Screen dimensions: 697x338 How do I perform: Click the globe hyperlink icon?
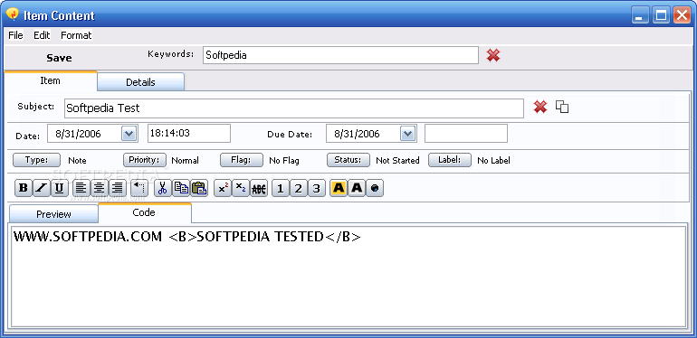pos(375,188)
